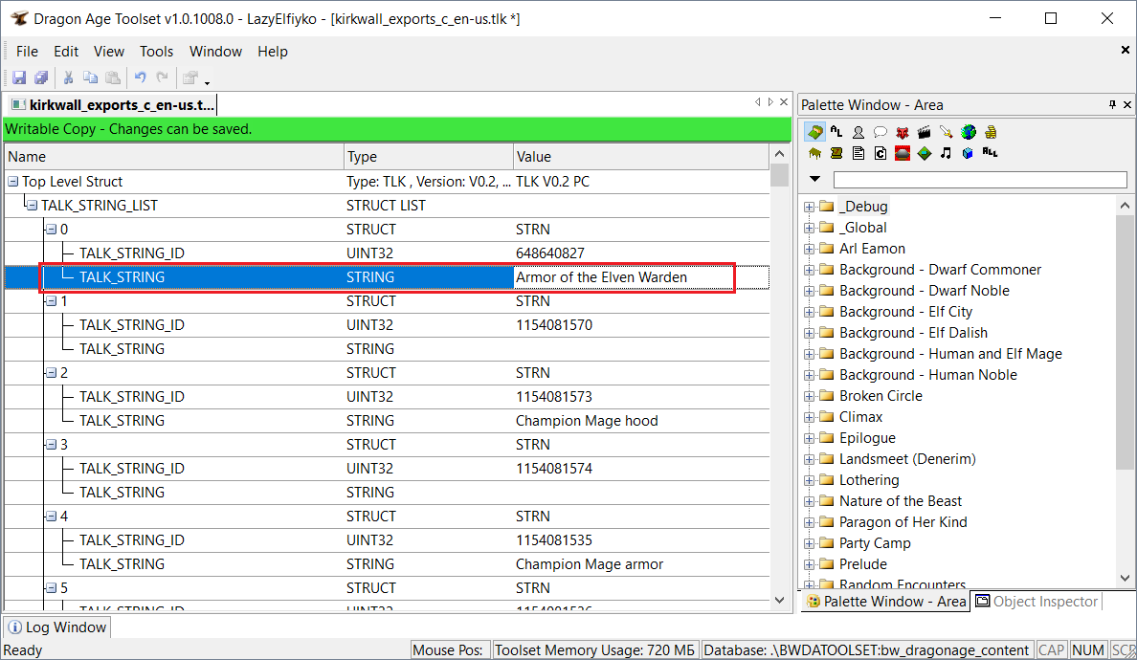Pin the Palette Window panel

pos(1112,105)
